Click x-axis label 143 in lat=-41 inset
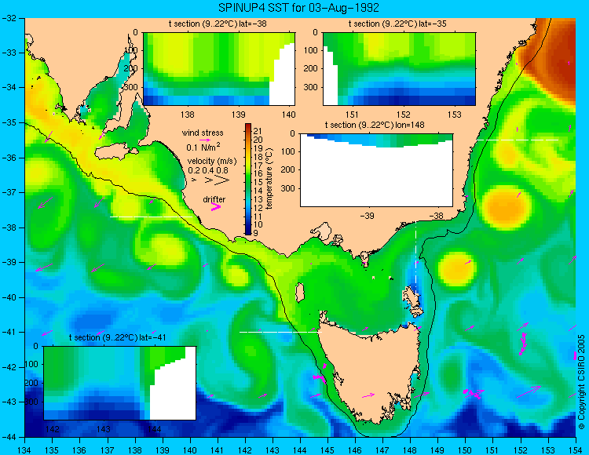Image resolution: width=589 pixels, height=455 pixels. point(104,429)
